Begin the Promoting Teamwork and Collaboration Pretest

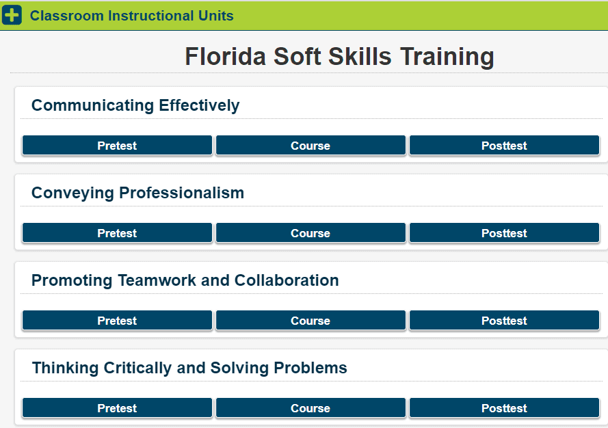pos(117,321)
